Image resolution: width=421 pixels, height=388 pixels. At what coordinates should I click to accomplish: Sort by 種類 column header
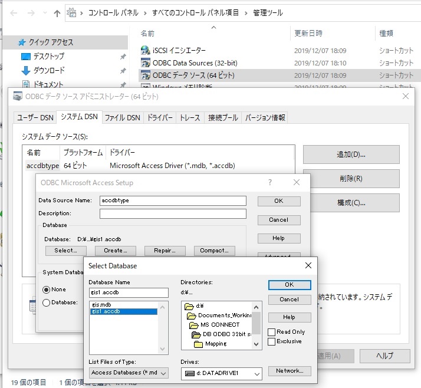tap(386, 33)
